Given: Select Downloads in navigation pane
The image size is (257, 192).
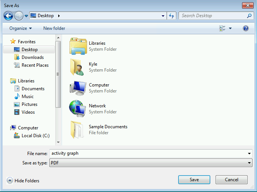Looking at the screenshot, I should [32, 57].
